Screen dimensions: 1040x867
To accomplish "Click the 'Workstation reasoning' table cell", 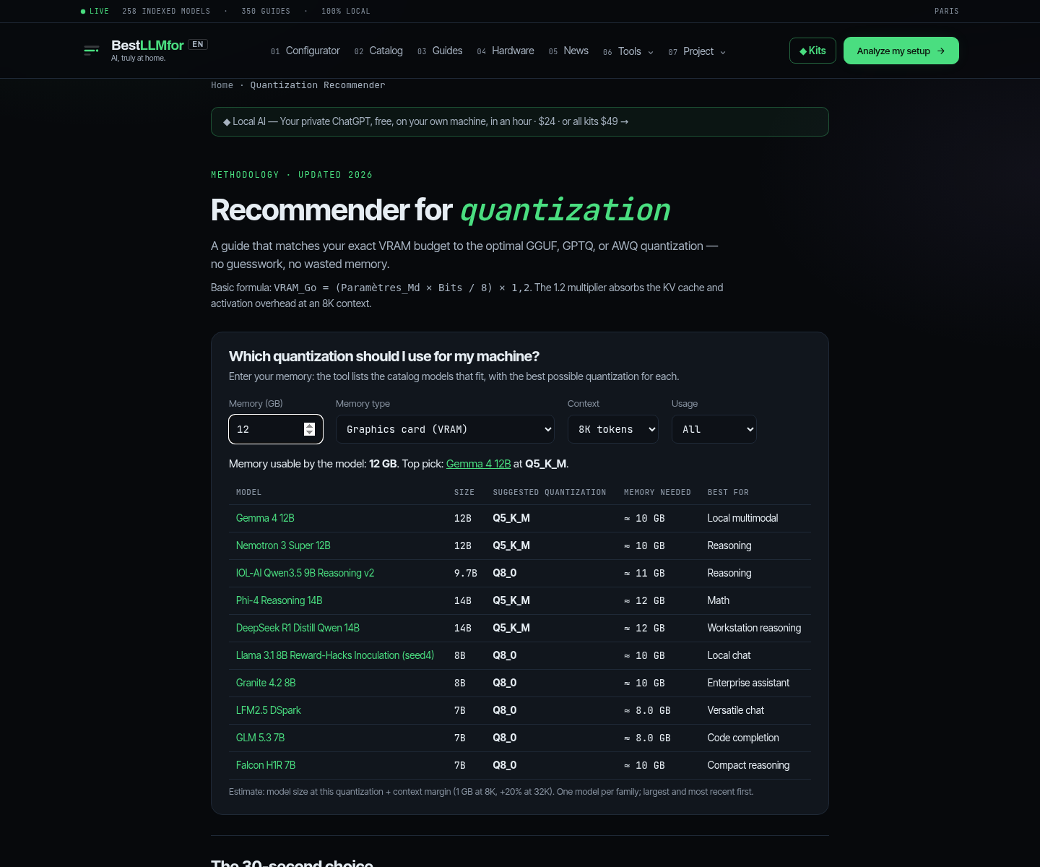I will 754,628.
